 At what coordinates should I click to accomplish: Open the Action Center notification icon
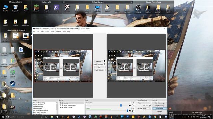tap(209, 117)
